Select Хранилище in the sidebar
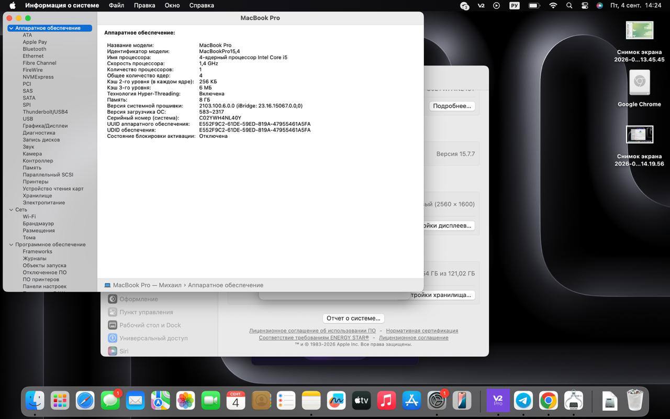 pyautogui.click(x=37, y=195)
